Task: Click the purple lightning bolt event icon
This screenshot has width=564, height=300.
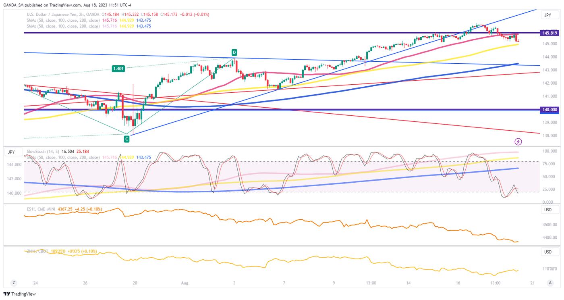Action: tap(518, 142)
